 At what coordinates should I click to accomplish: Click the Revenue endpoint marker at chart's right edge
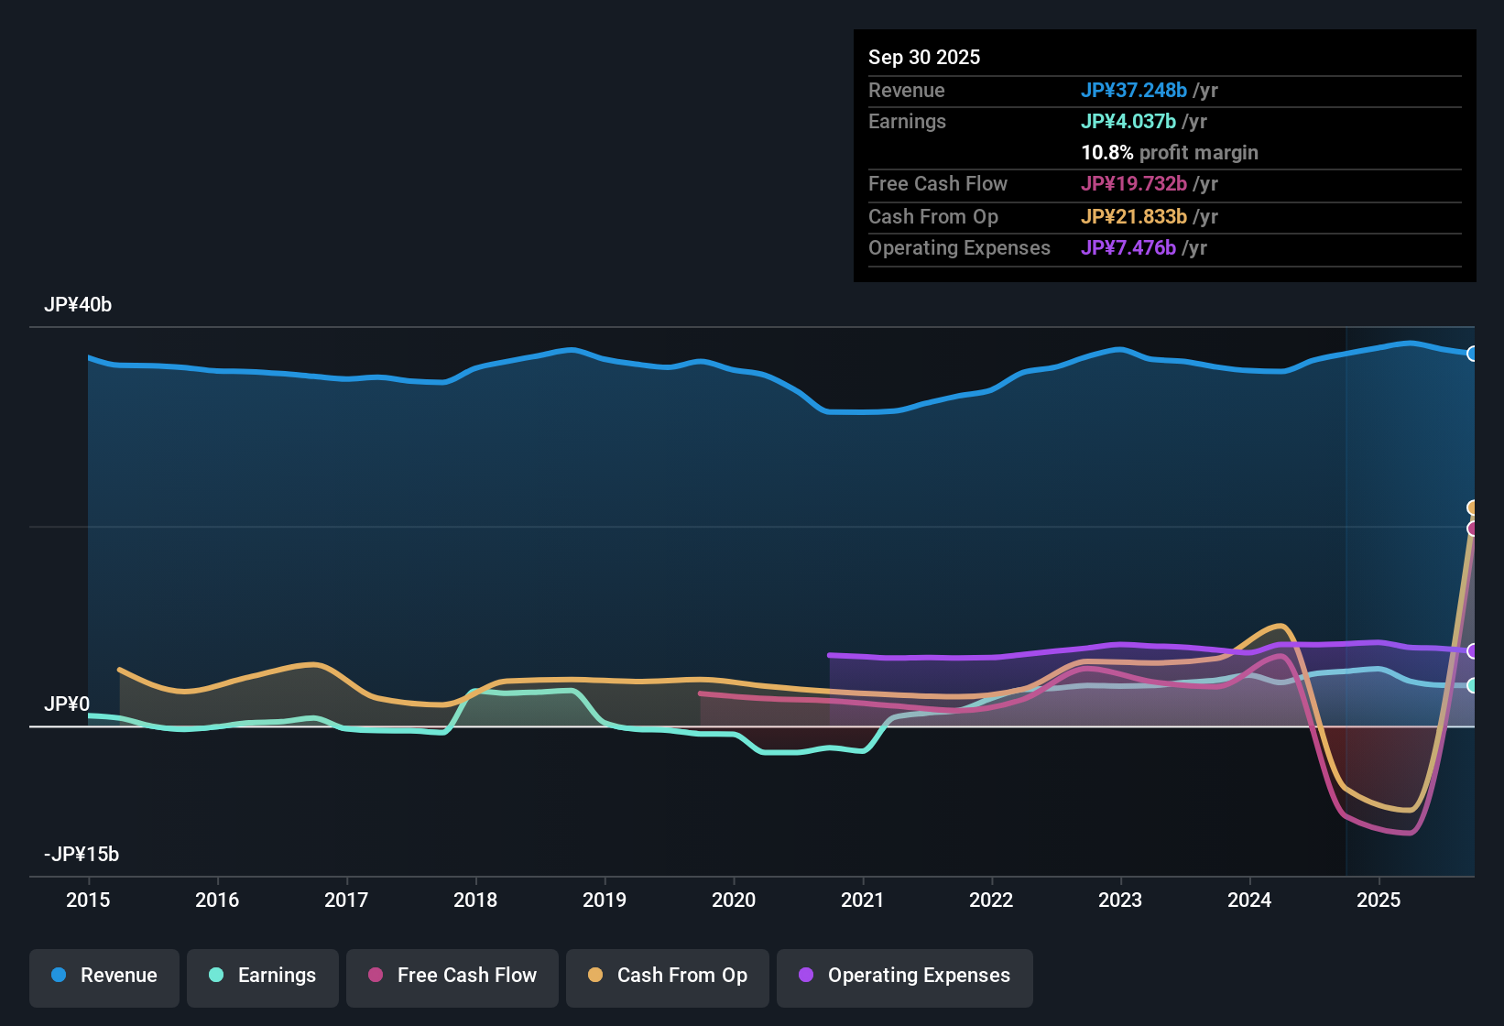click(x=1473, y=353)
